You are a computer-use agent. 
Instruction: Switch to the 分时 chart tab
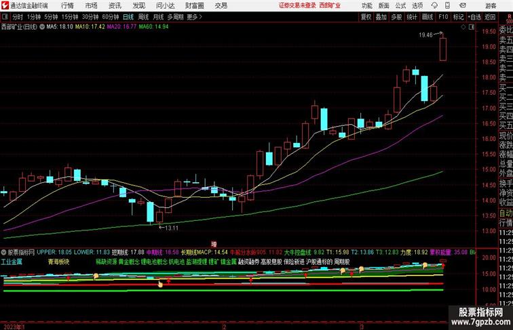click(x=18, y=17)
